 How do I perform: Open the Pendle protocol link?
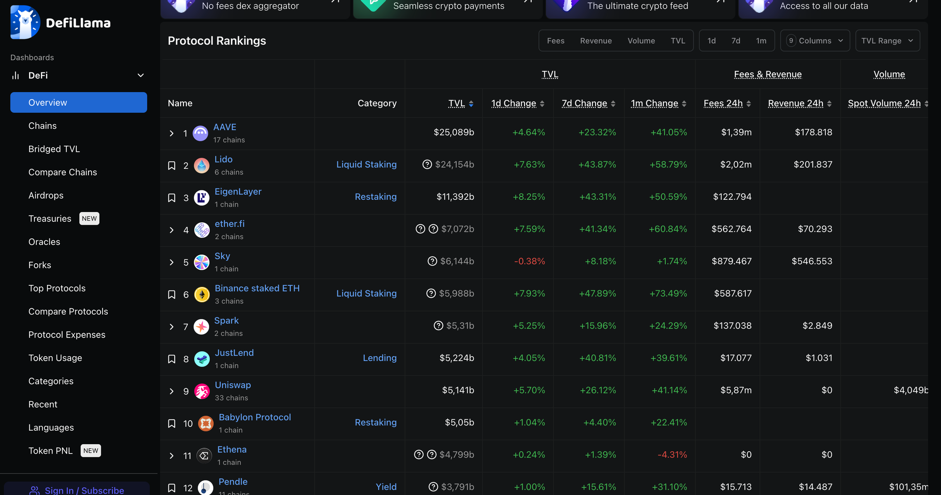tap(233, 482)
